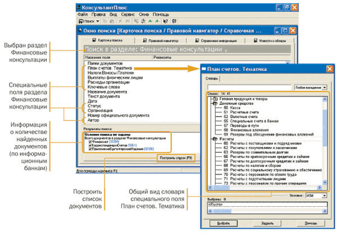Image resolution: width=337 pixels, height=241 pixels.
Task: Select the Номер официального документа field row
Action: (118, 115)
